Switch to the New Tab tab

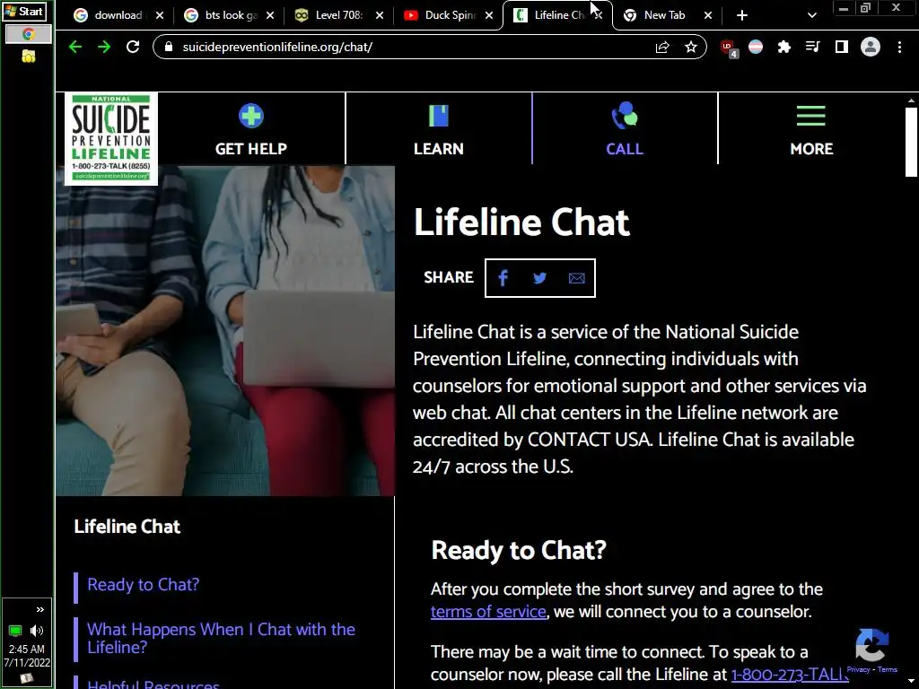pos(664,15)
